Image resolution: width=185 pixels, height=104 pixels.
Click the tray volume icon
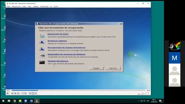(x=145, y=101)
